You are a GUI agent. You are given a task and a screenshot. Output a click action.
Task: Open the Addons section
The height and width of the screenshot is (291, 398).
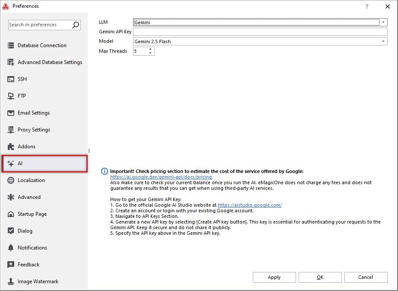[27, 147]
